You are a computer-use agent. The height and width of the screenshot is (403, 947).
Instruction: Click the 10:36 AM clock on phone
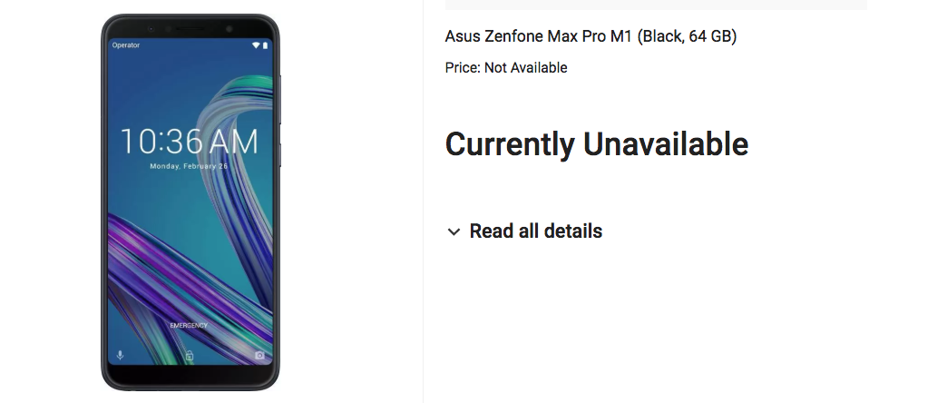(190, 142)
